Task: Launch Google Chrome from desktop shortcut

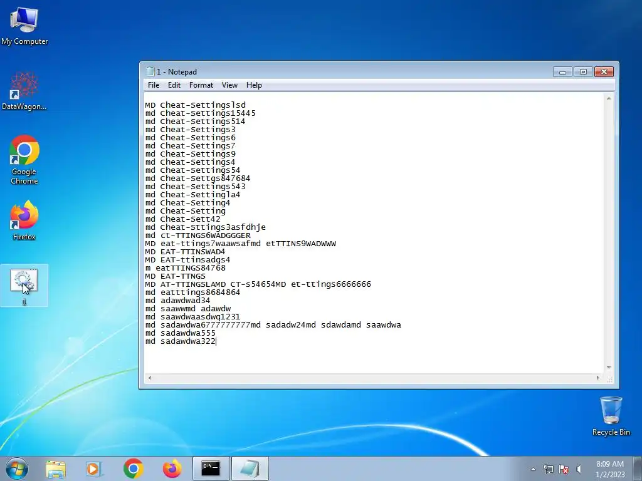Action: tap(24, 160)
